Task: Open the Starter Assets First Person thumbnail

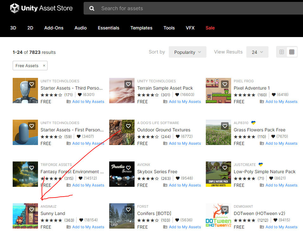Action: tap(25, 132)
